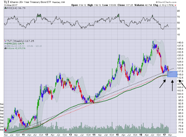Click the RSI axis label 50
186x137 pixels.
pyautogui.click(x=178, y=23)
